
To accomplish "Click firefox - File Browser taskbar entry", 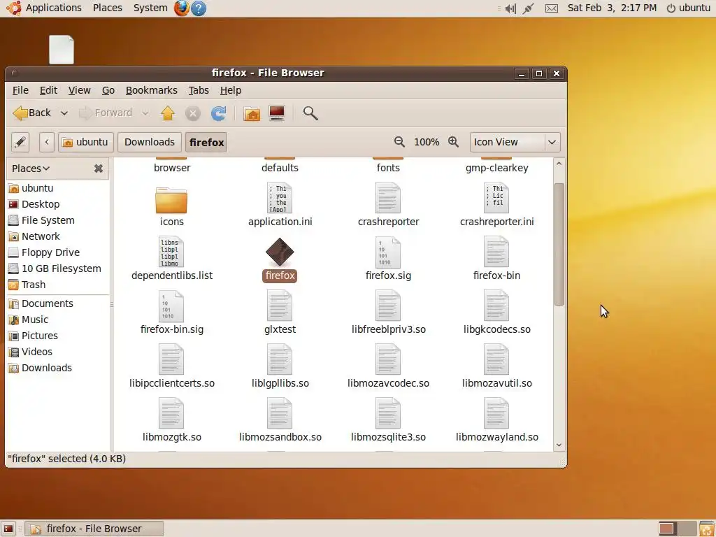I will click(94, 529).
